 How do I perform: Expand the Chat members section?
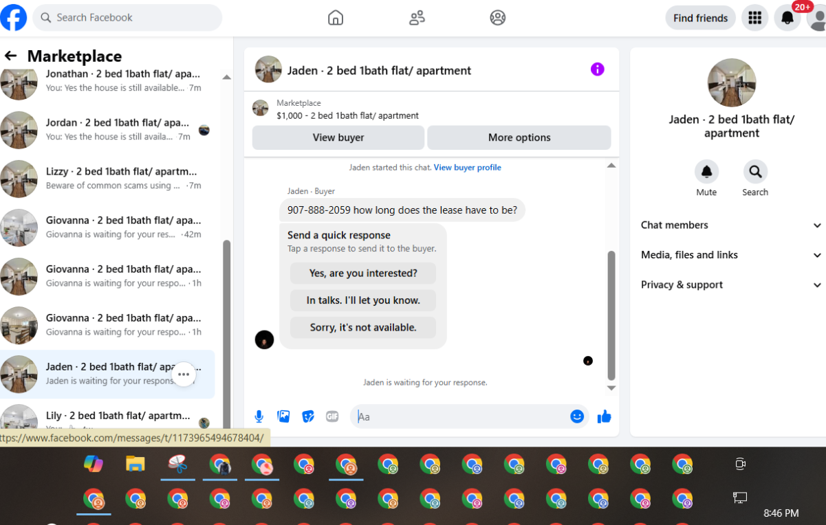coord(731,225)
